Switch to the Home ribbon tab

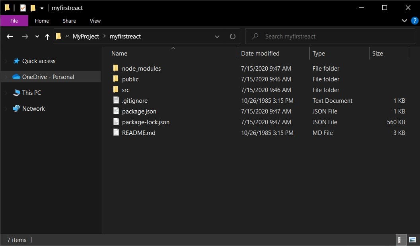[x=42, y=21]
